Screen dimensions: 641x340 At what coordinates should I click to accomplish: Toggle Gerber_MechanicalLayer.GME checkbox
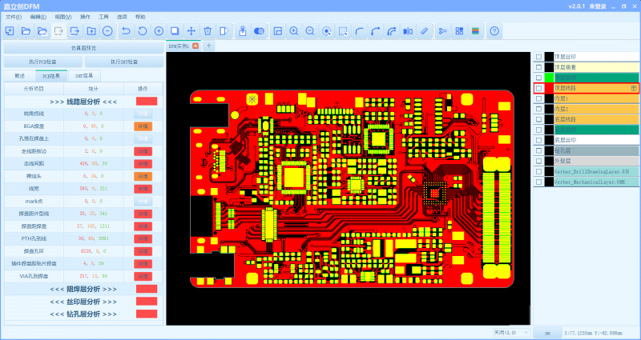point(538,182)
